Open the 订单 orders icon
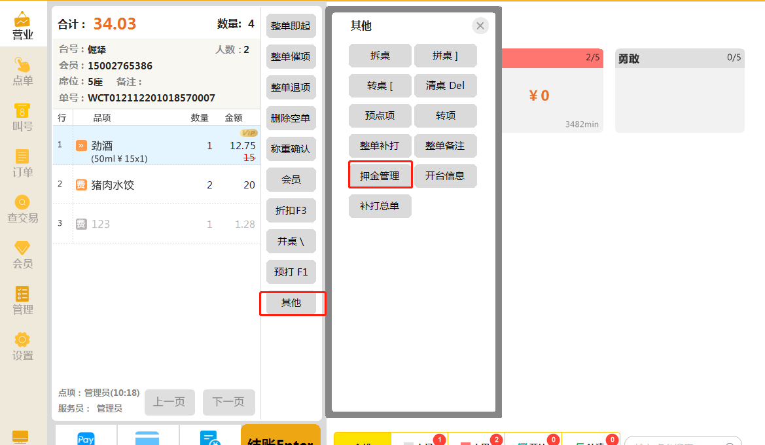The image size is (765, 445). (23, 164)
